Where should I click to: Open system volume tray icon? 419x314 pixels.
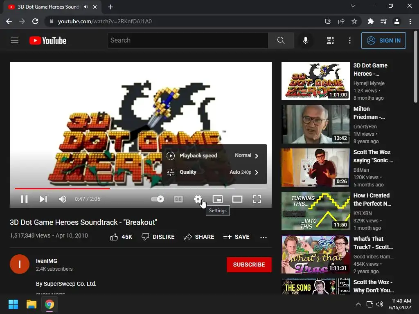(x=380, y=304)
